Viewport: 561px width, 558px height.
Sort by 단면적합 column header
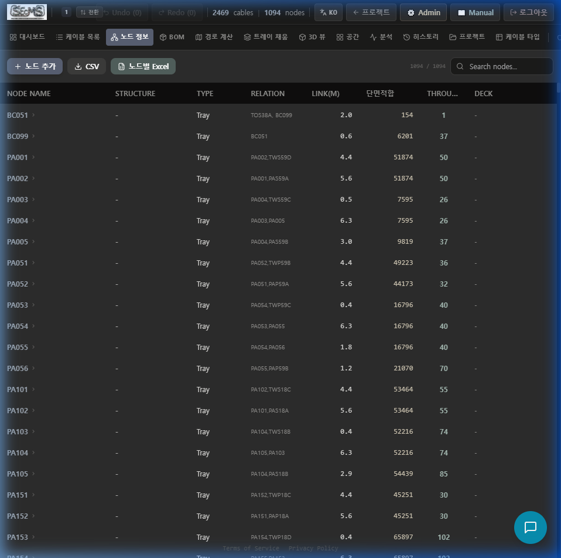coord(380,93)
